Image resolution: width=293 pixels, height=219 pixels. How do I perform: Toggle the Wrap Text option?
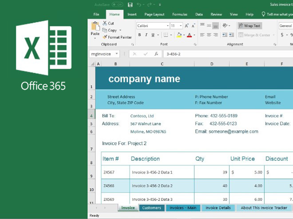click(x=250, y=26)
